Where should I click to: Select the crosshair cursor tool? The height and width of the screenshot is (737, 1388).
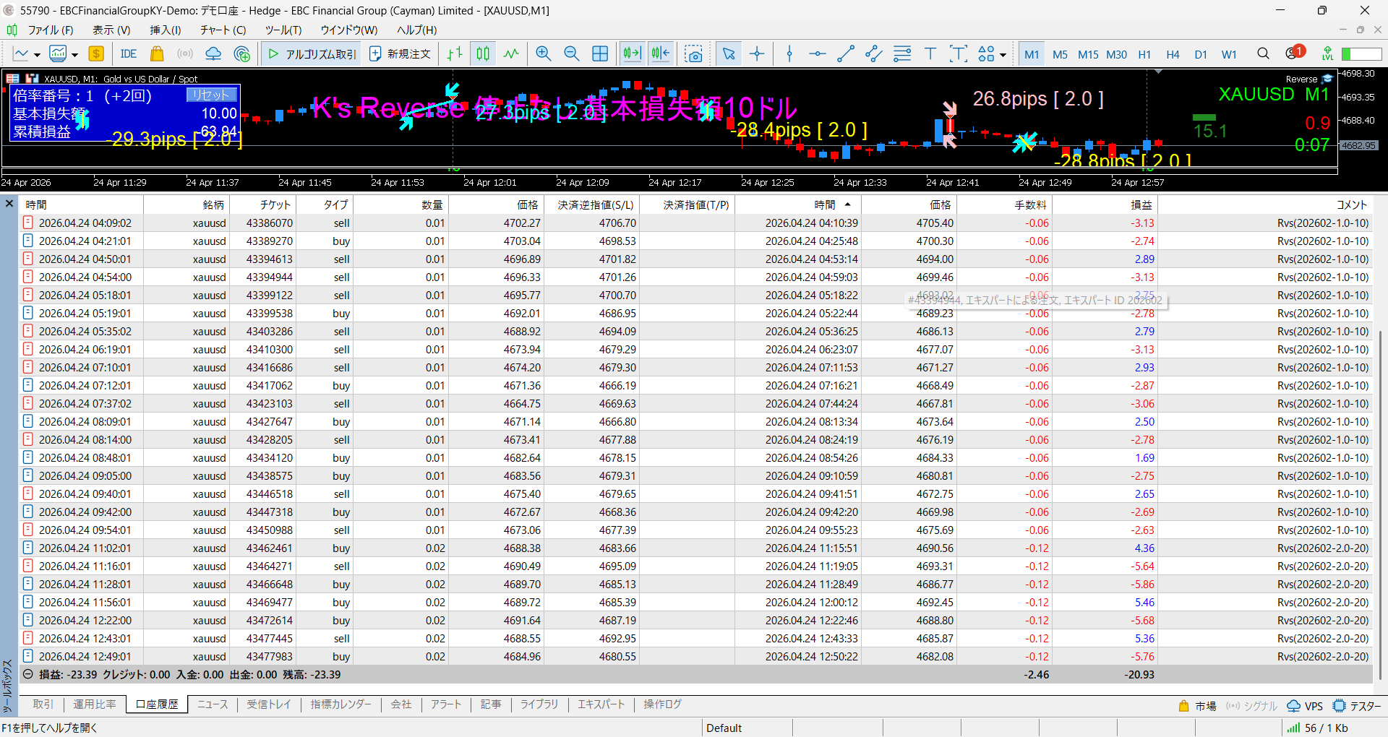pos(757,54)
